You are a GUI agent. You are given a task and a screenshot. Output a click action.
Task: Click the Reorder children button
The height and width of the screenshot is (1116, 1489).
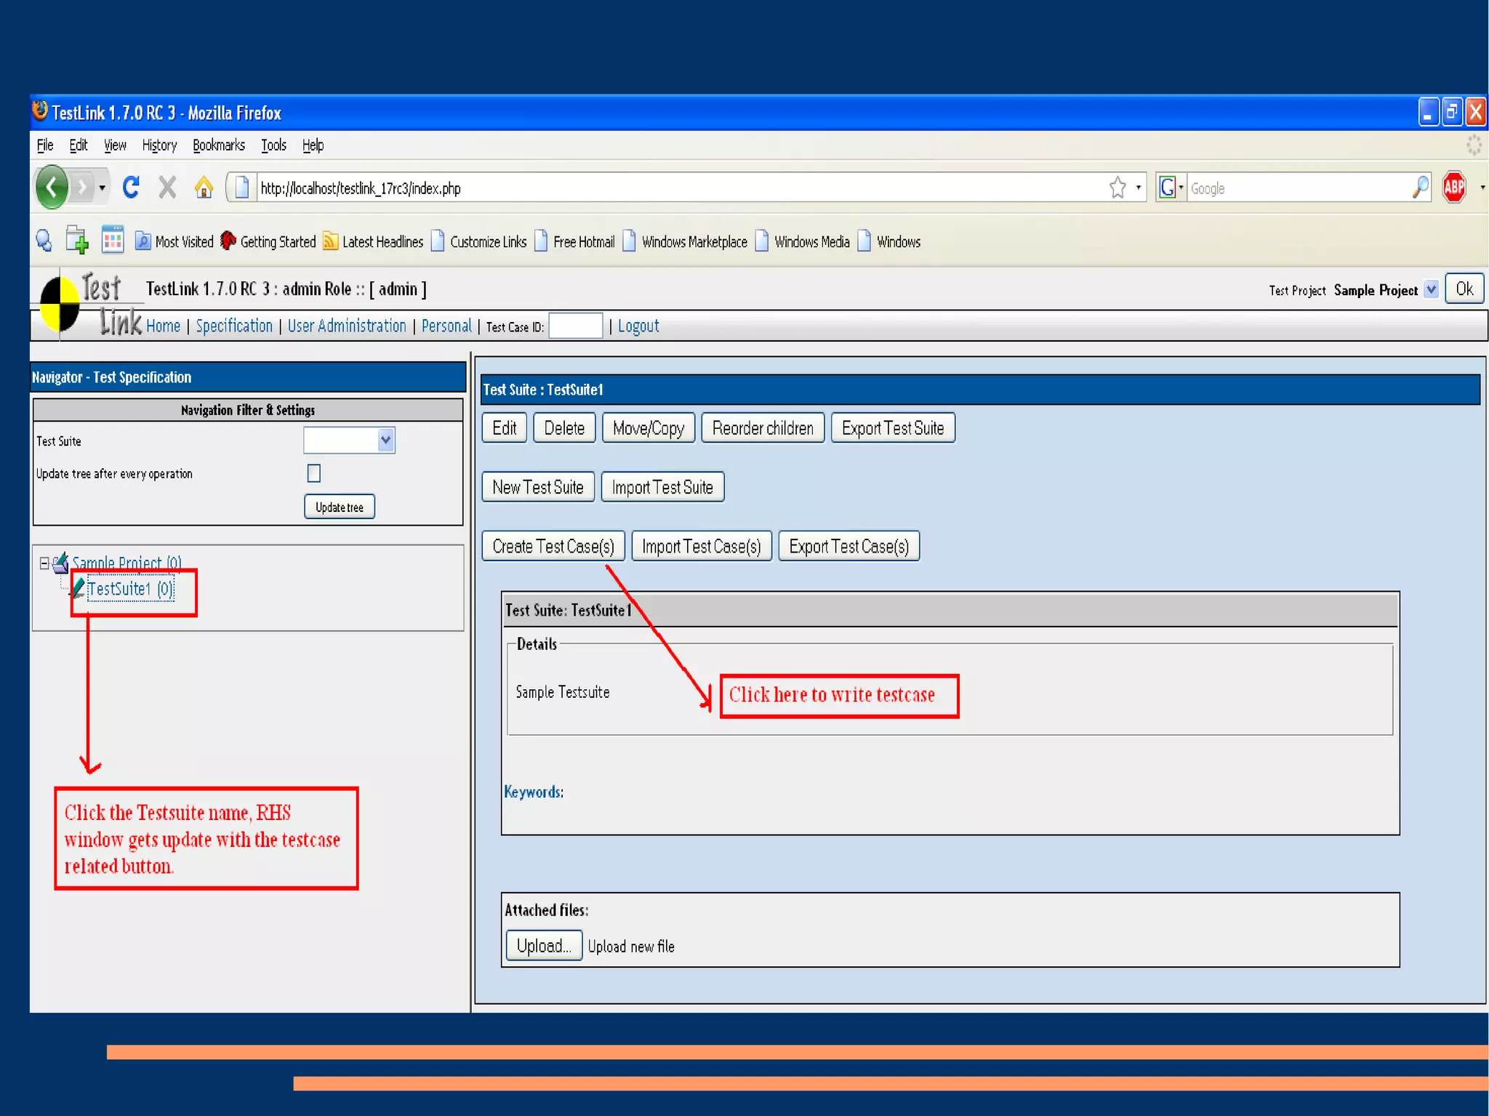point(763,427)
